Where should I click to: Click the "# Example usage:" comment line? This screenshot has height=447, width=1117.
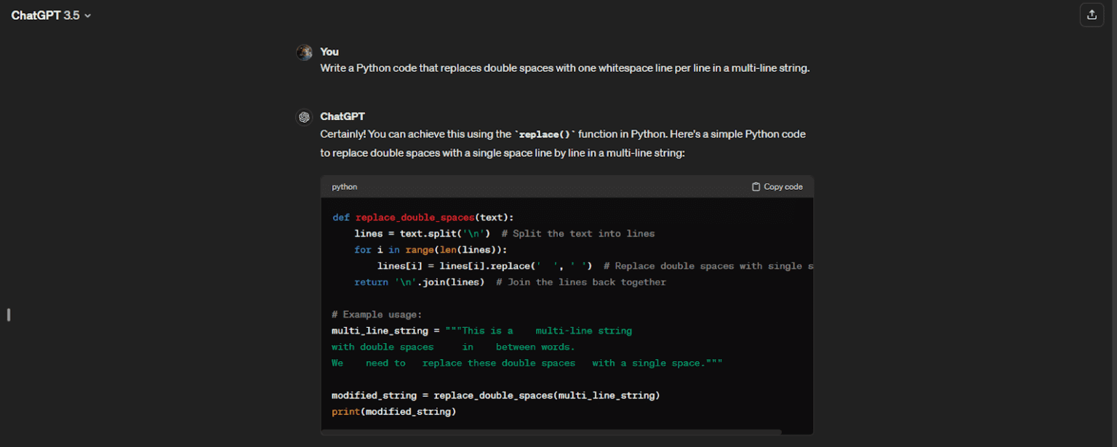tap(377, 315)
